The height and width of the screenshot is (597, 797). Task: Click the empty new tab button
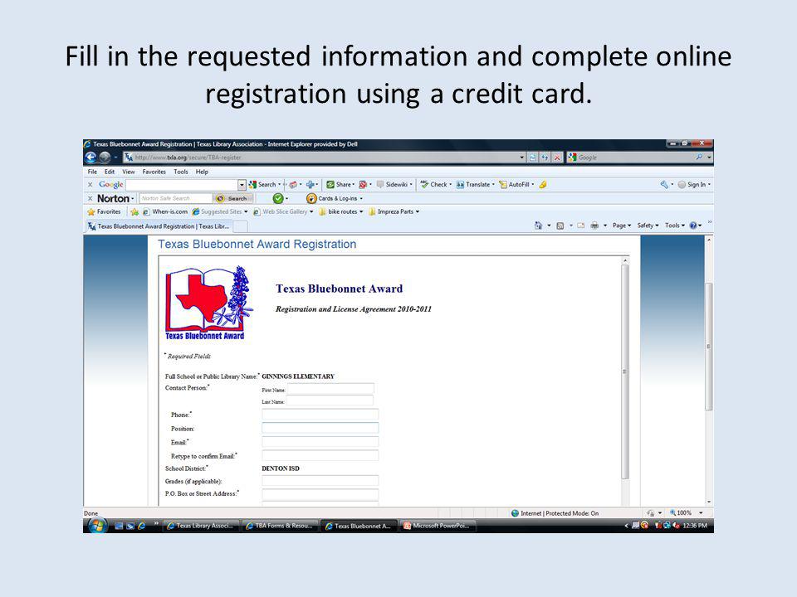[241, 226]
